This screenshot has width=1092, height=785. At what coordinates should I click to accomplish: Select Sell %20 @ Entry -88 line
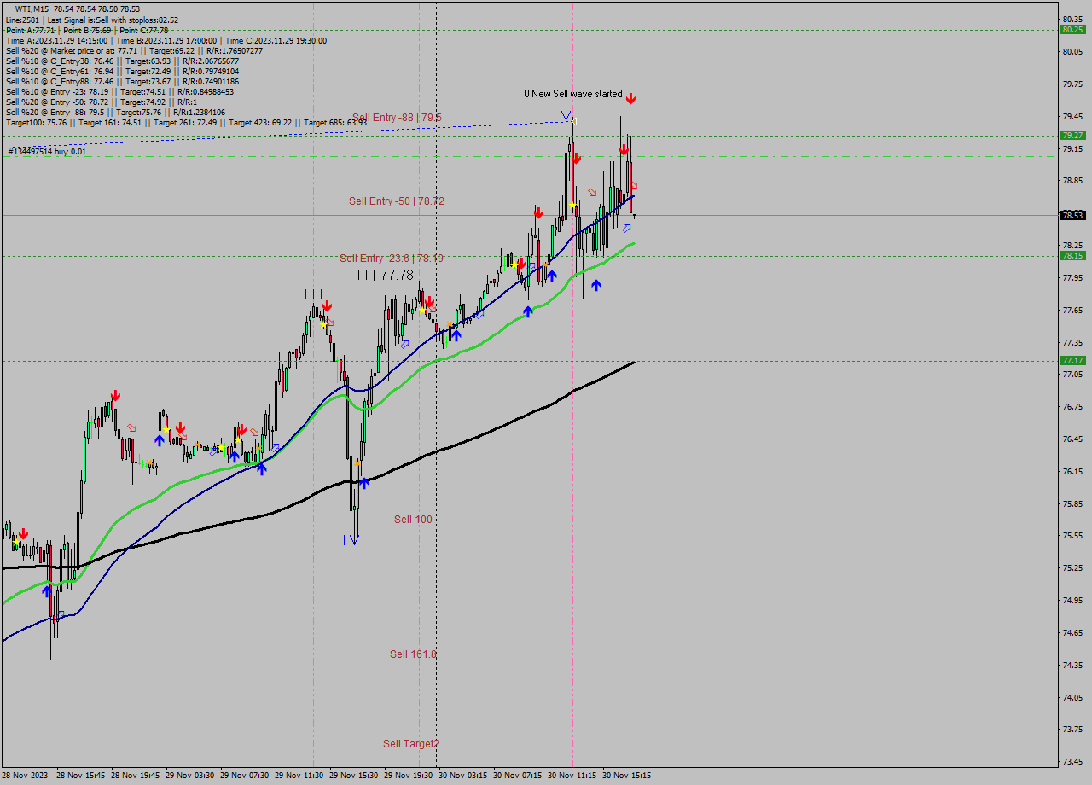tap(115, 112)
